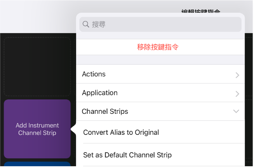This screenshot has width=254, height=167.
Task: Collapse the Channel Strips chevron
Action: (237, 111)
